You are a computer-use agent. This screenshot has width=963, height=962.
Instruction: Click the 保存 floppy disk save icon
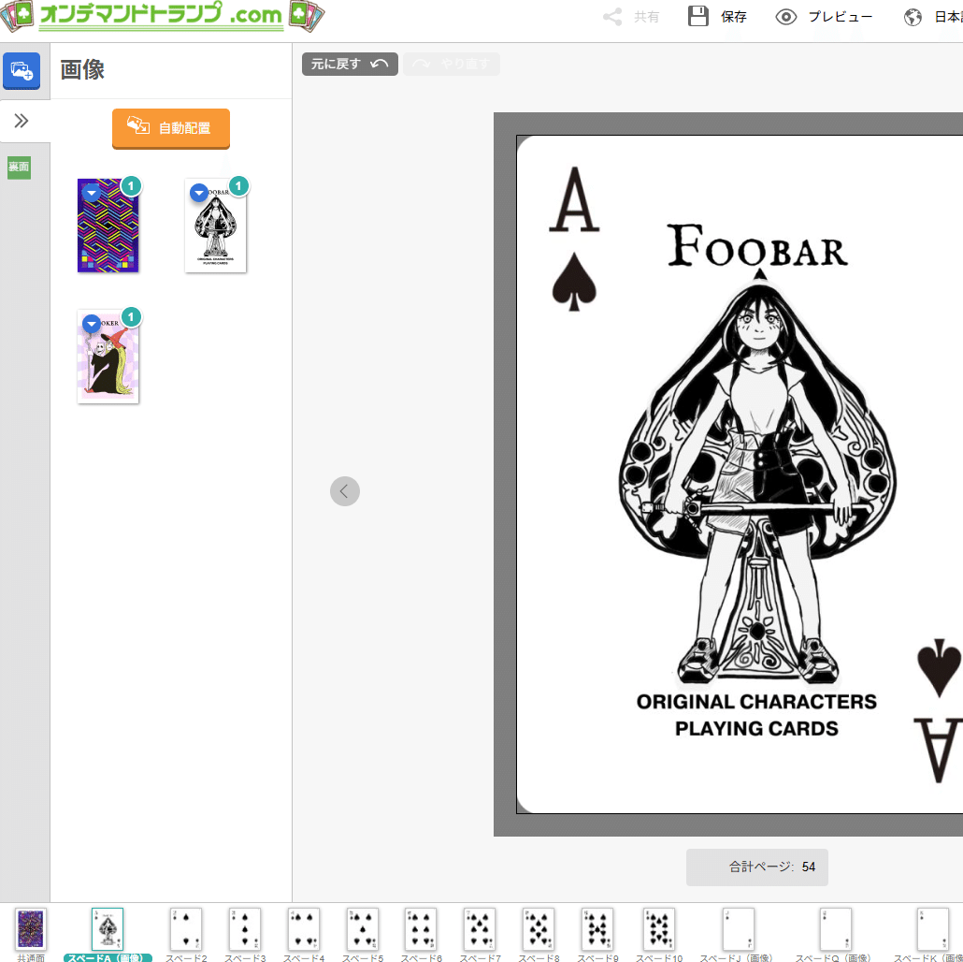(x=697, y=17)
